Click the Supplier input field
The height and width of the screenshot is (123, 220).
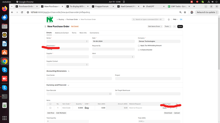68,57
